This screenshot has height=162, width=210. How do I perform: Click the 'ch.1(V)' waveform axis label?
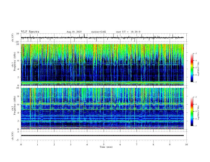[13, 38]
